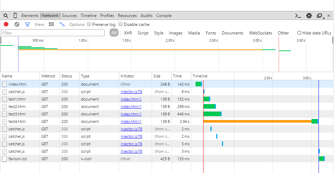The height and width of the screenshot is (173, 334).
Task: Show the console drawer icon
Action: point(298,16)
